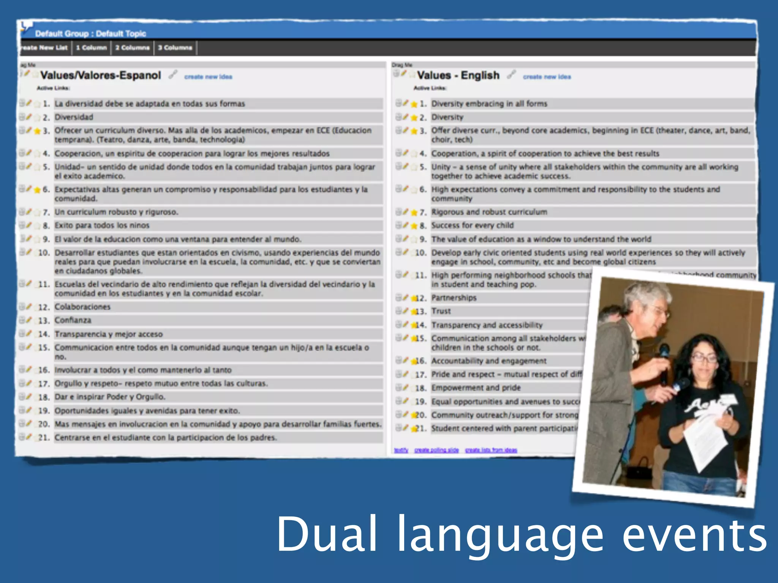Click trash icon for 'Rigorous and robust curriculum'
Image resolution: width=778 pixels, height=583 pixels.
coord(398,211)
